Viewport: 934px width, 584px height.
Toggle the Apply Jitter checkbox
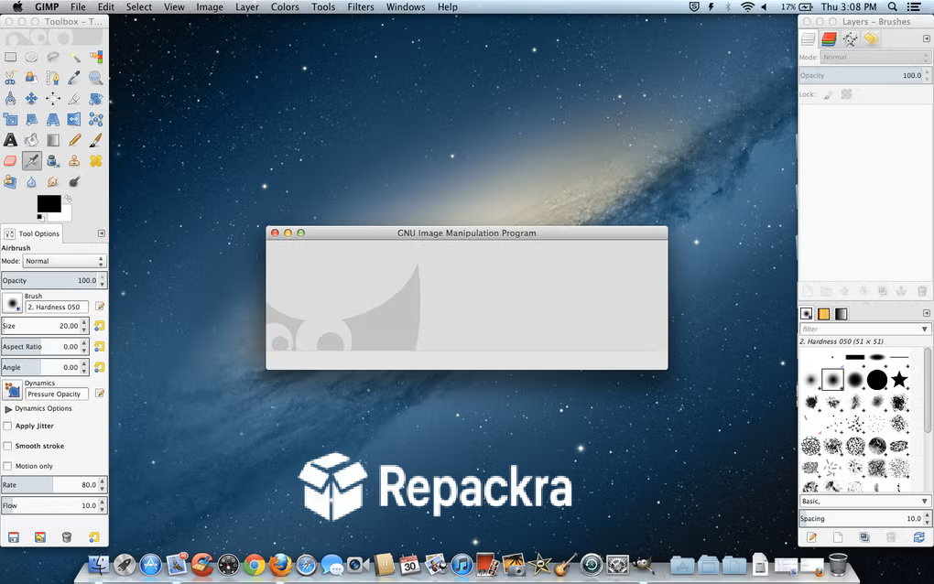pos(7,427)
